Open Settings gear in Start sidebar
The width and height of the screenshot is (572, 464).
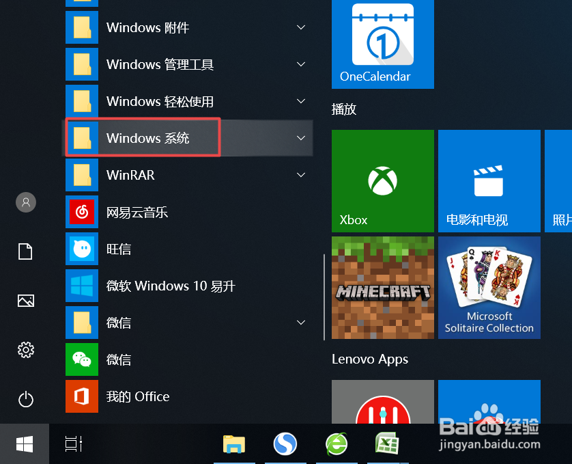pyautogui.click(x=26, y=350)
